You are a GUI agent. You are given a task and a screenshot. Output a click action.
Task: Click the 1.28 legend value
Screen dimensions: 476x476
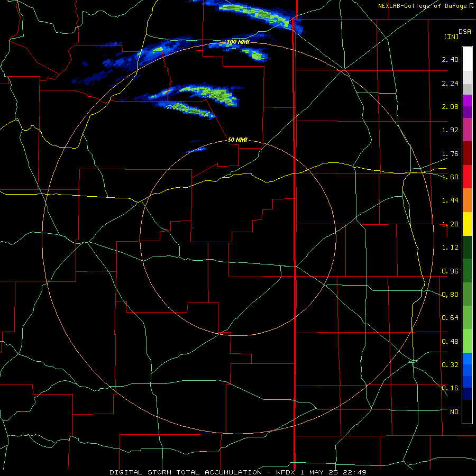[450, 224]
